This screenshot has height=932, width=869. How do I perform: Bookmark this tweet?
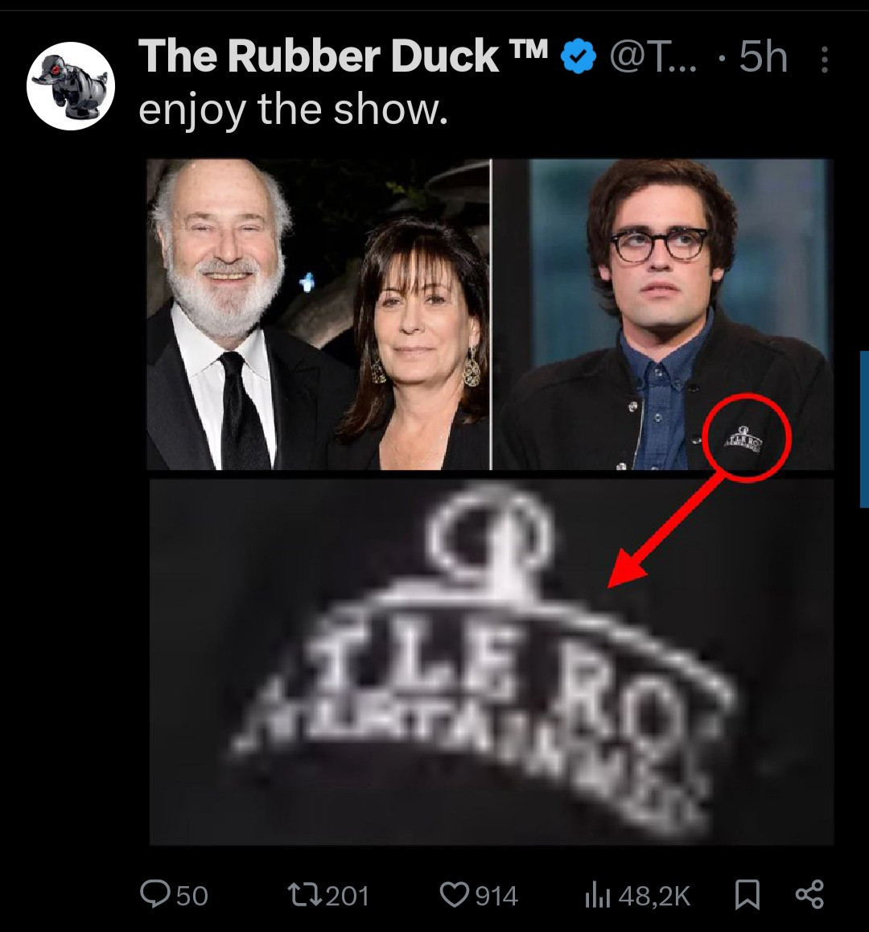[x=748, y=894]
